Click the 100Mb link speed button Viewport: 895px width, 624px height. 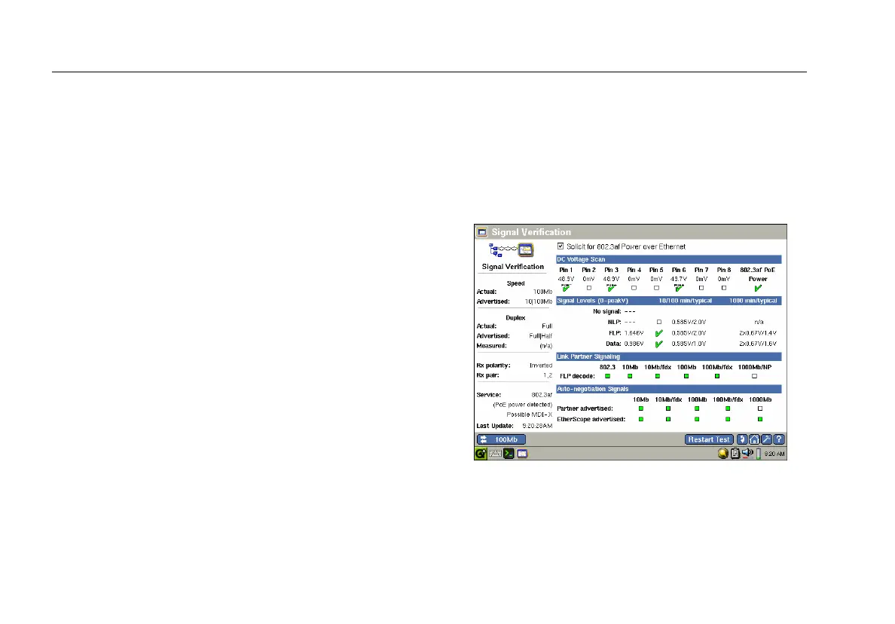pos(501,439)
